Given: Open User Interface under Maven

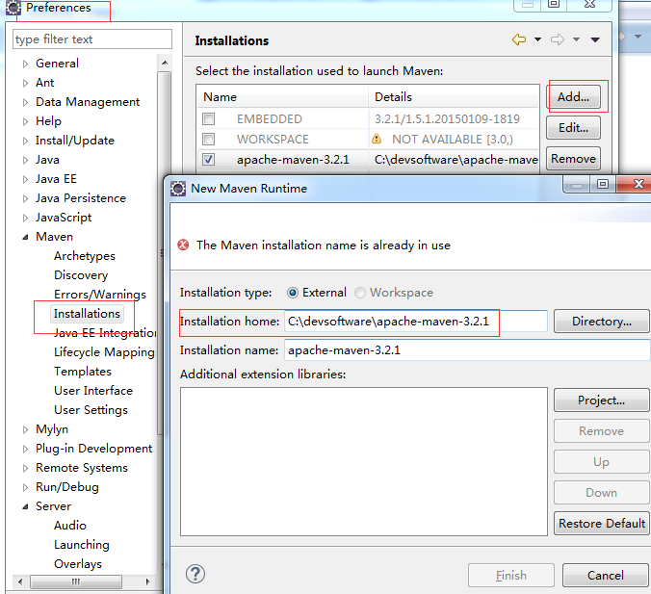Looking at the screenshot, I should pyautogui.click(x=93, y=391).
